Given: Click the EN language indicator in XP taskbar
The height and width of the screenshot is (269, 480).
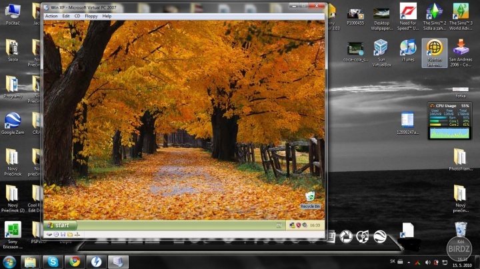Looking at the screenshot, I should (x=279, y=225).
